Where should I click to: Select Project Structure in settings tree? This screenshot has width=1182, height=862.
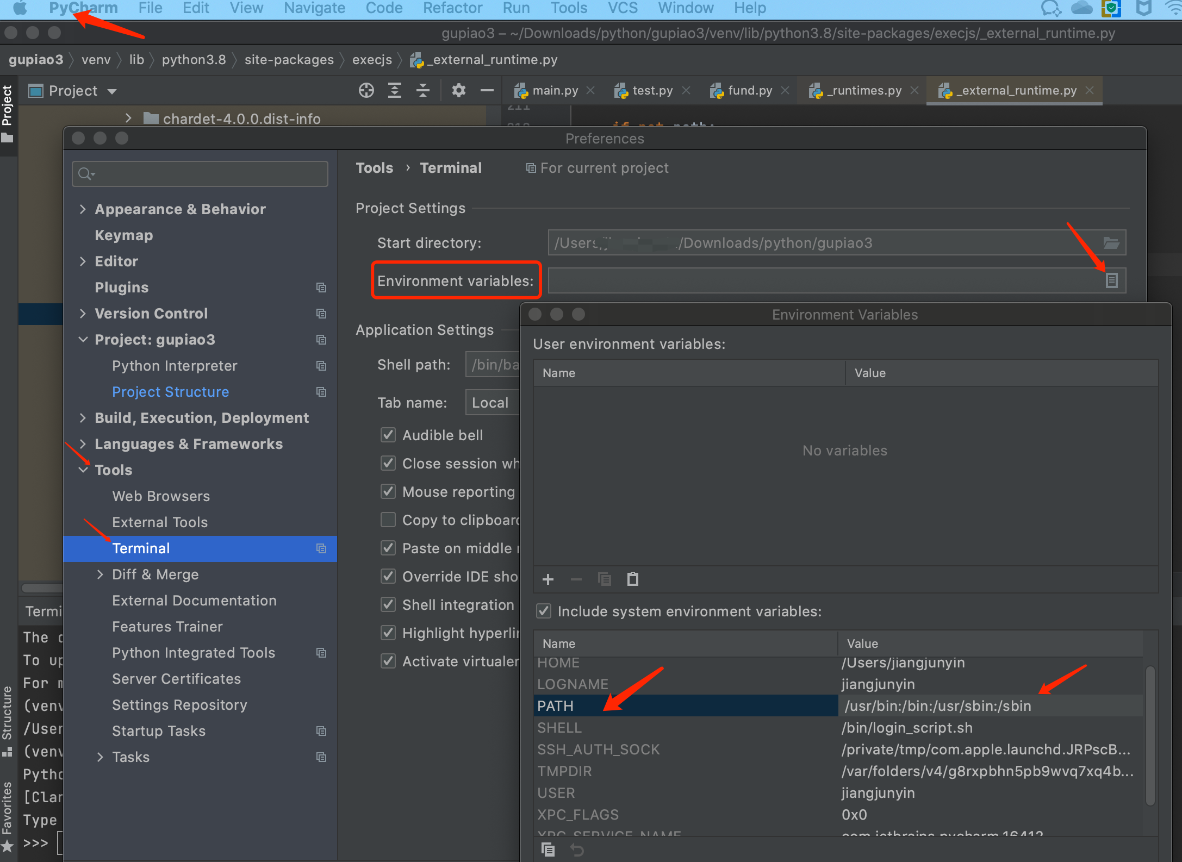170,392
